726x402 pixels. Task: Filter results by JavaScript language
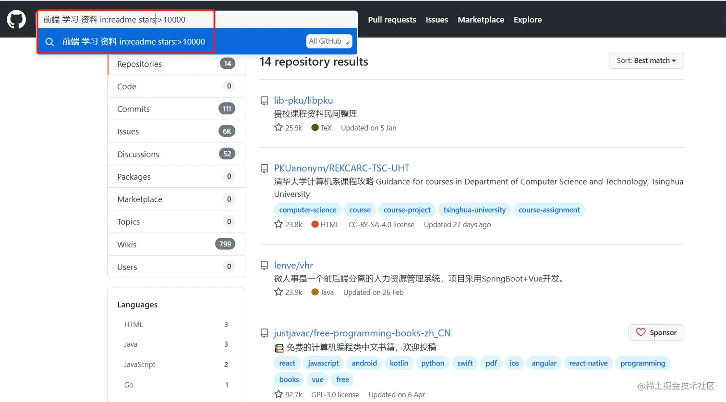pos(176,365)
